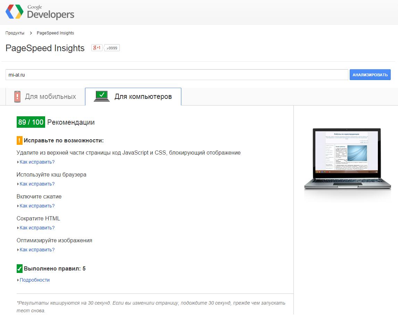Click the URL field containing mi-al.ru
The image size is (398, 329).
[x=177, y=75]
